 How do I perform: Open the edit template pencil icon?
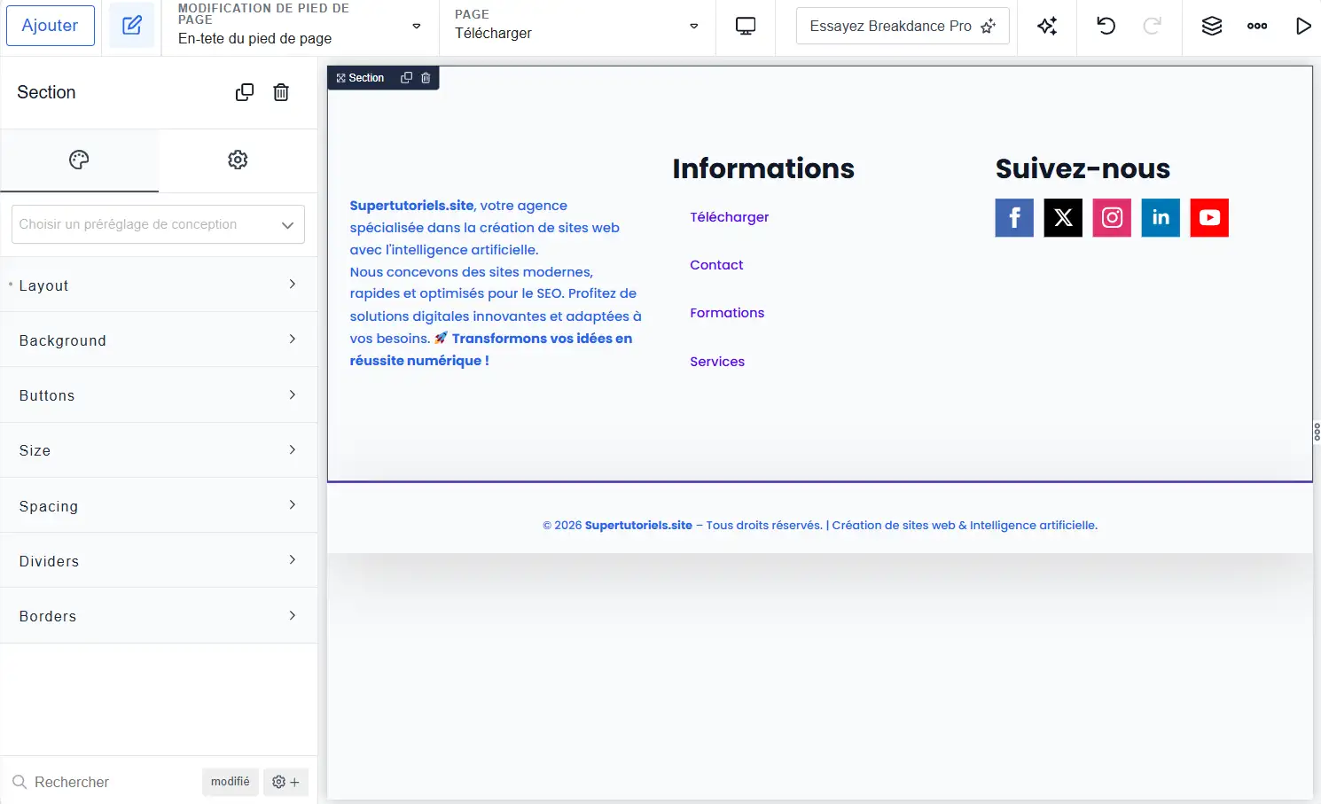132,26
